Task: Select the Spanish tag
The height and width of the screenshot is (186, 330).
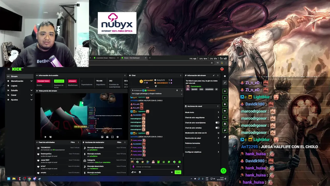Action: (194, 89)
